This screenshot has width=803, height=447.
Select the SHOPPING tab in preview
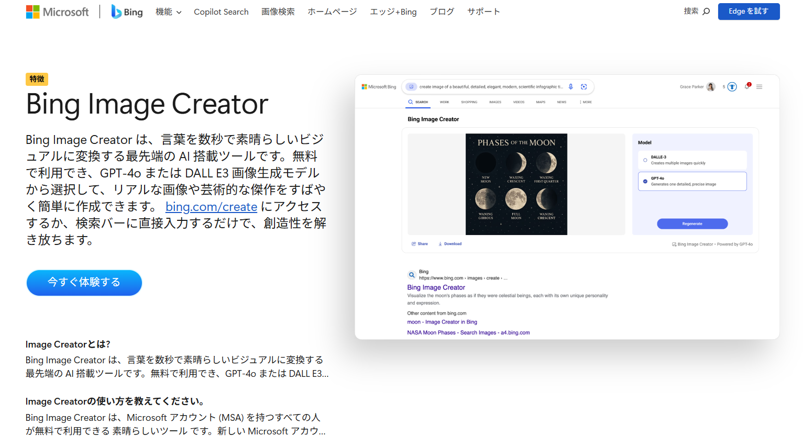pyautogui.click(x=469, y=102)
